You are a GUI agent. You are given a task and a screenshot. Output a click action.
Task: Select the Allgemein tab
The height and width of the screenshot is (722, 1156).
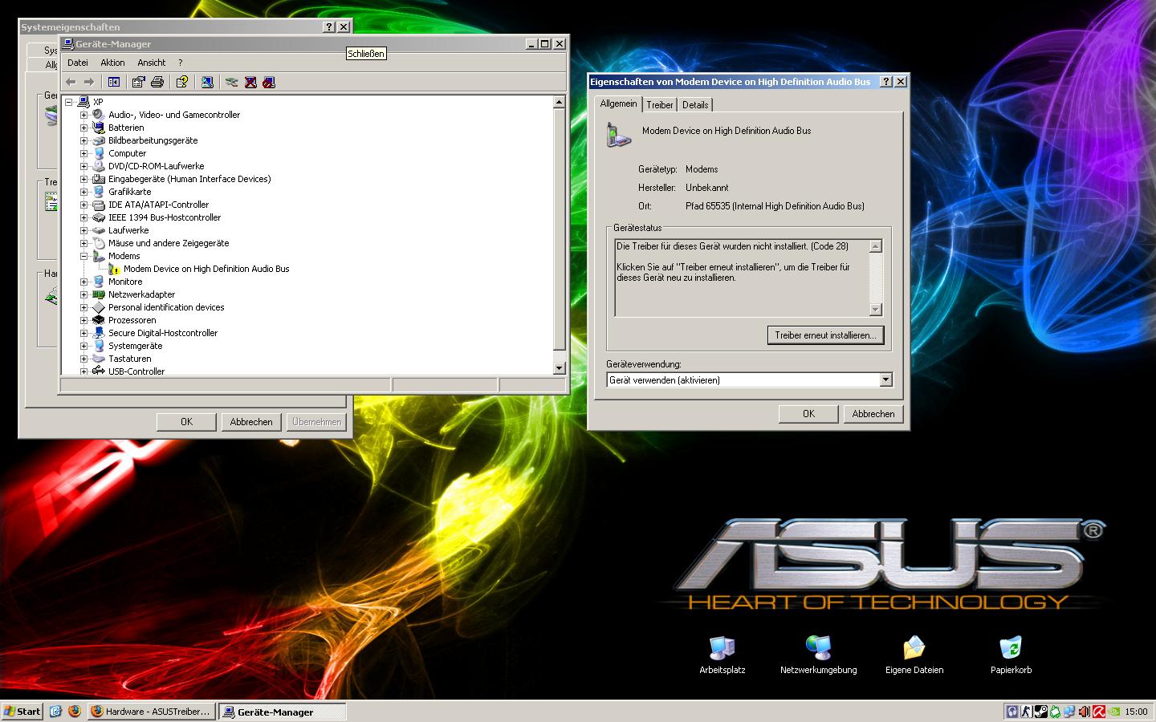pyautogui.click(x=618, y=103)
